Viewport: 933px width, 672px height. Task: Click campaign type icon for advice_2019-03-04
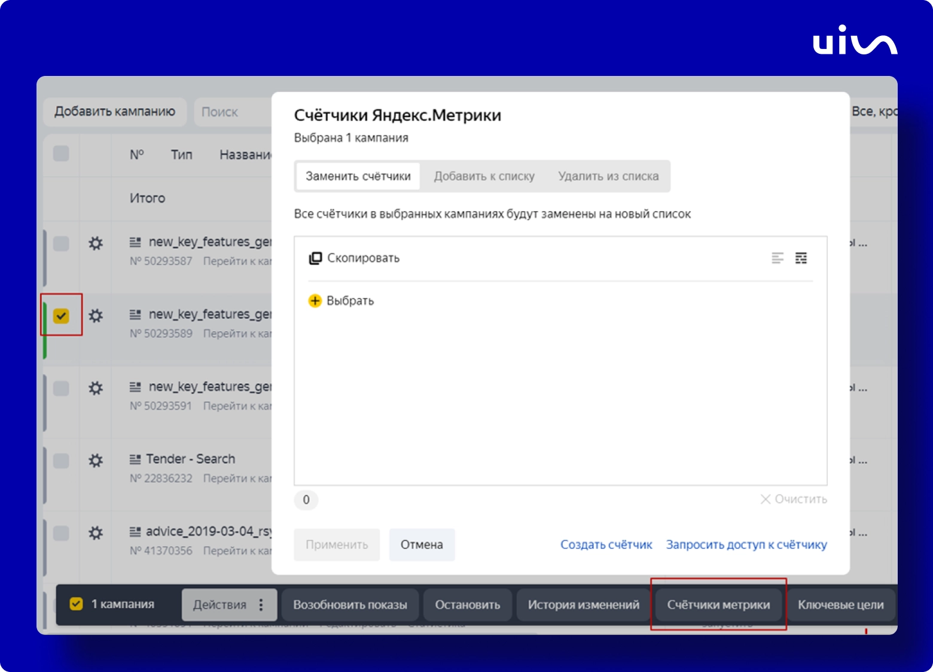136,532
